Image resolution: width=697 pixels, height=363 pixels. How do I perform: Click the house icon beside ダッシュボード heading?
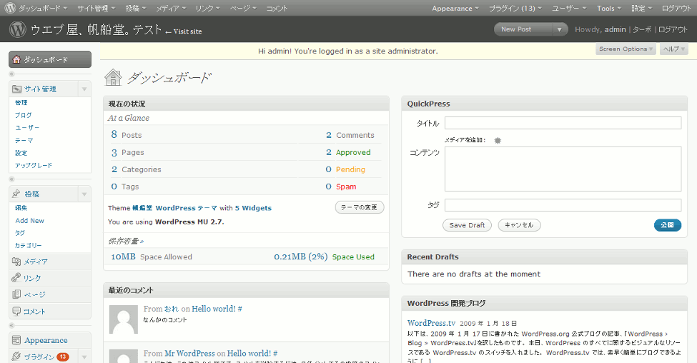tap(113, 77)
